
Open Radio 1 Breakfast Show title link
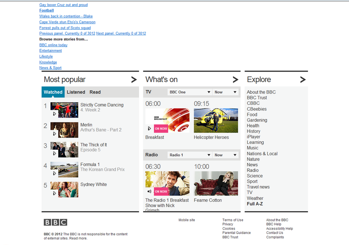(x=167, y=204)
